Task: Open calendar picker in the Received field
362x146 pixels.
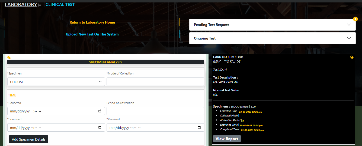Action: coord(199,127)
